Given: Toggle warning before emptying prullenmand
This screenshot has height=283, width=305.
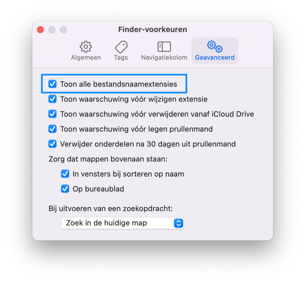Looking at the screenshot, I should click(53, 129).
